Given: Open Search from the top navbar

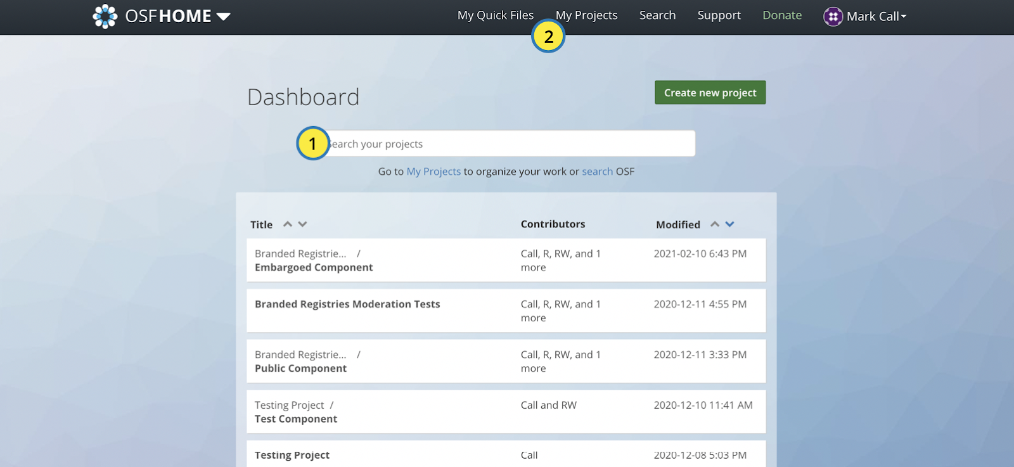Looking at the screenshot, I should coord(657,15).
